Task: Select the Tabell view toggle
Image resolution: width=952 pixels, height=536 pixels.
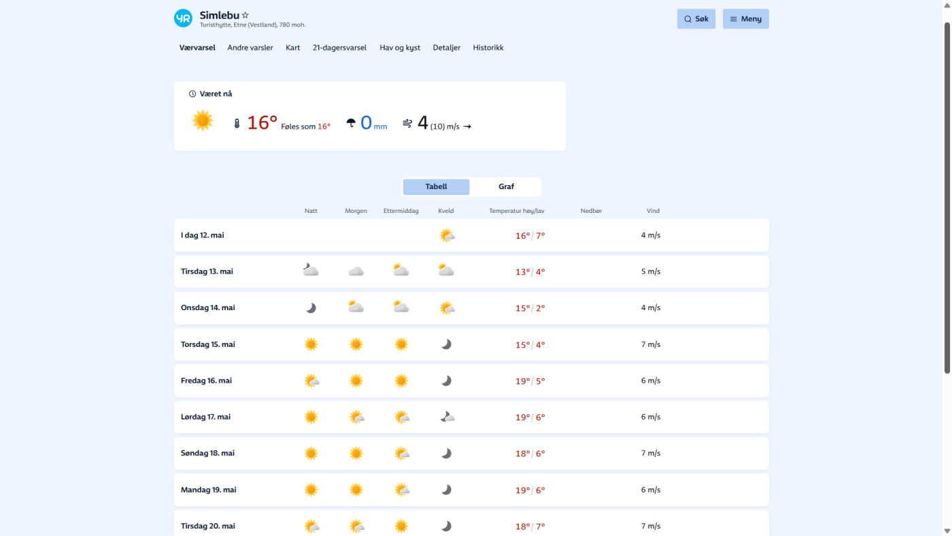Action: point(436,187)
